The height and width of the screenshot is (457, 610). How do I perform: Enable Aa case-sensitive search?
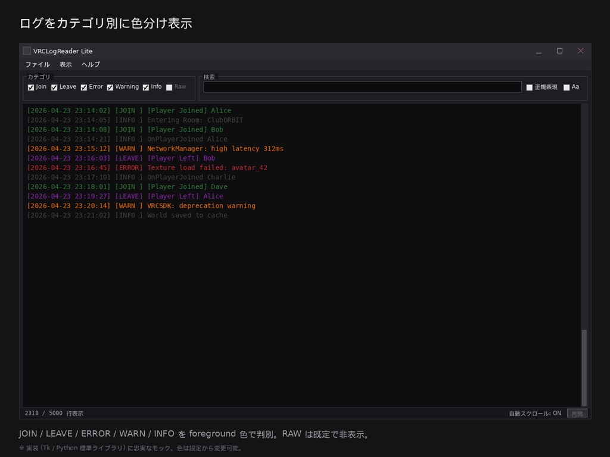pyautogui.click(x=567, y=87)
